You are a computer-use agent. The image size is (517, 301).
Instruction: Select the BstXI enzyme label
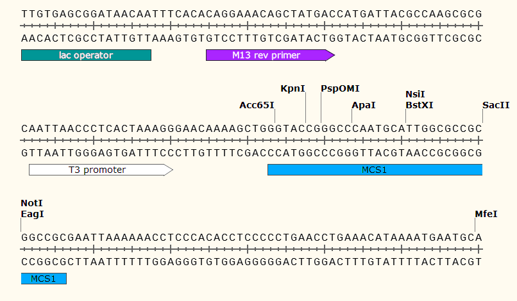tap(419, 105)
